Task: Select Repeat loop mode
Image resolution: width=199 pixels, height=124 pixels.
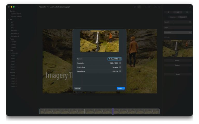Action: tap(182, 17)
